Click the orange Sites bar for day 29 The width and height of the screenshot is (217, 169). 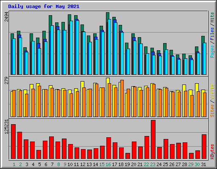tap(192, 106)
